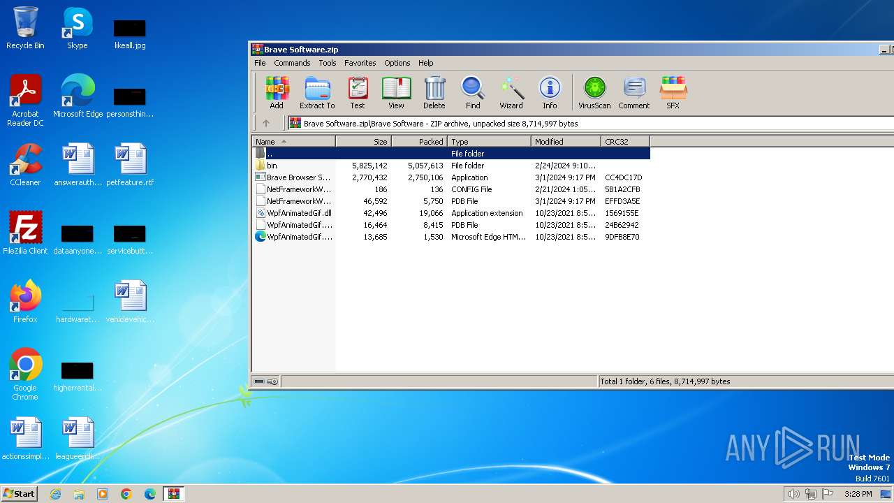Select vehiclevehic... document on desktop
Viewport: 894px width, 503px height.
(130, 302)
